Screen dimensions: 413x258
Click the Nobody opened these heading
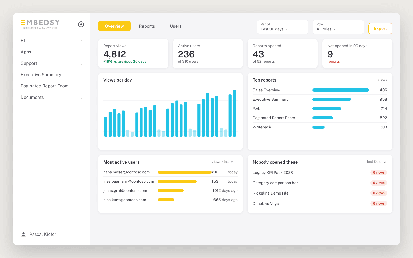[x=275, y=162]
